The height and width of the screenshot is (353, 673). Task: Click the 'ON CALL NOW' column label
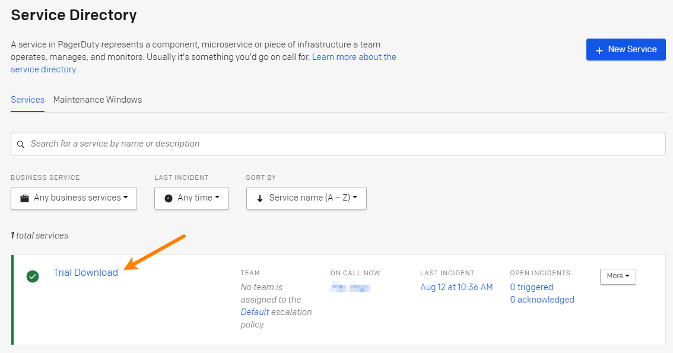(x=355, y=273)
